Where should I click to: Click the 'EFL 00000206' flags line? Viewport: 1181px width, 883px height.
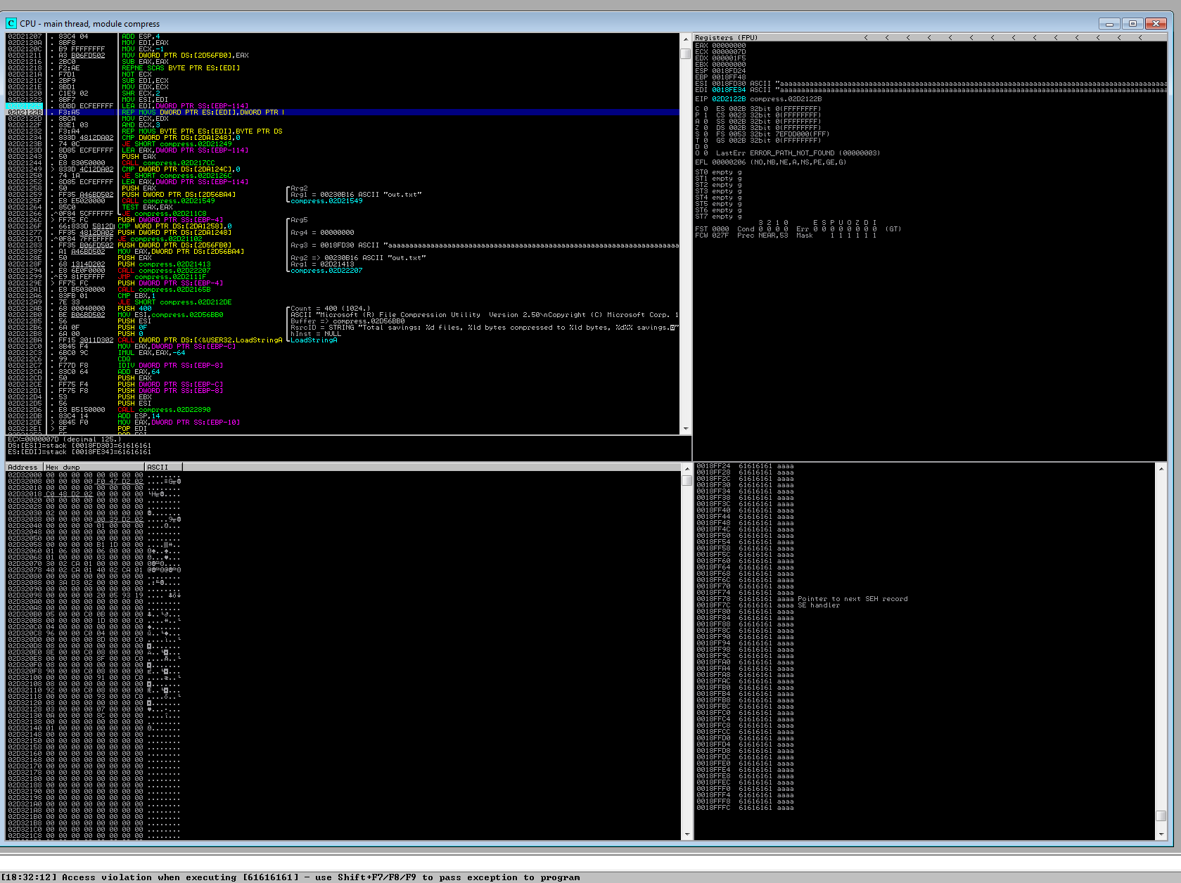[x=770, y=162]
